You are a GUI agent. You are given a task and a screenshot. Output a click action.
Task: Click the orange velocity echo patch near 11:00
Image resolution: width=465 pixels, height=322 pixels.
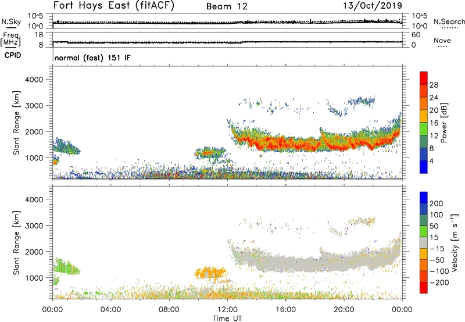[210, 272]
